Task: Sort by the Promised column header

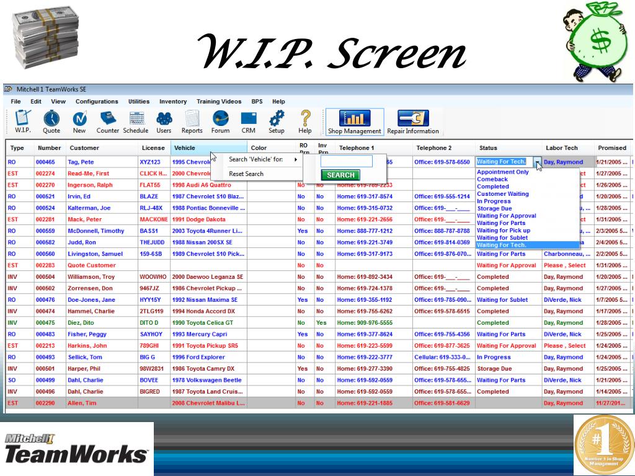Action: pyautogui.click(x=612, y=148)
